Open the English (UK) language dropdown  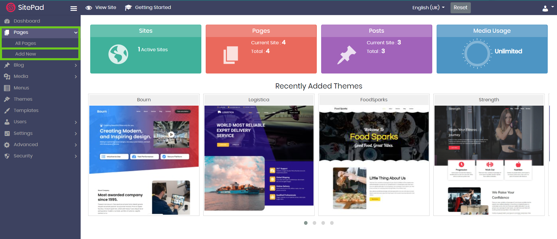click(x=428, y=8)
